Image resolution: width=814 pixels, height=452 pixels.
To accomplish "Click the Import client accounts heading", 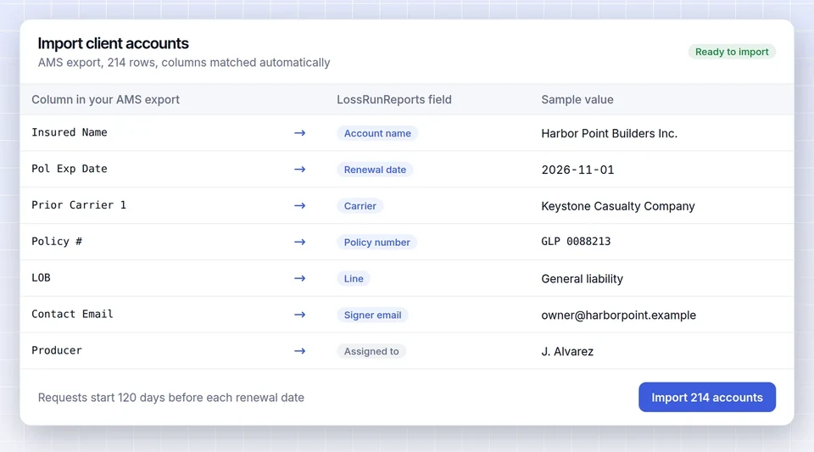I will [x=113, y=43].
